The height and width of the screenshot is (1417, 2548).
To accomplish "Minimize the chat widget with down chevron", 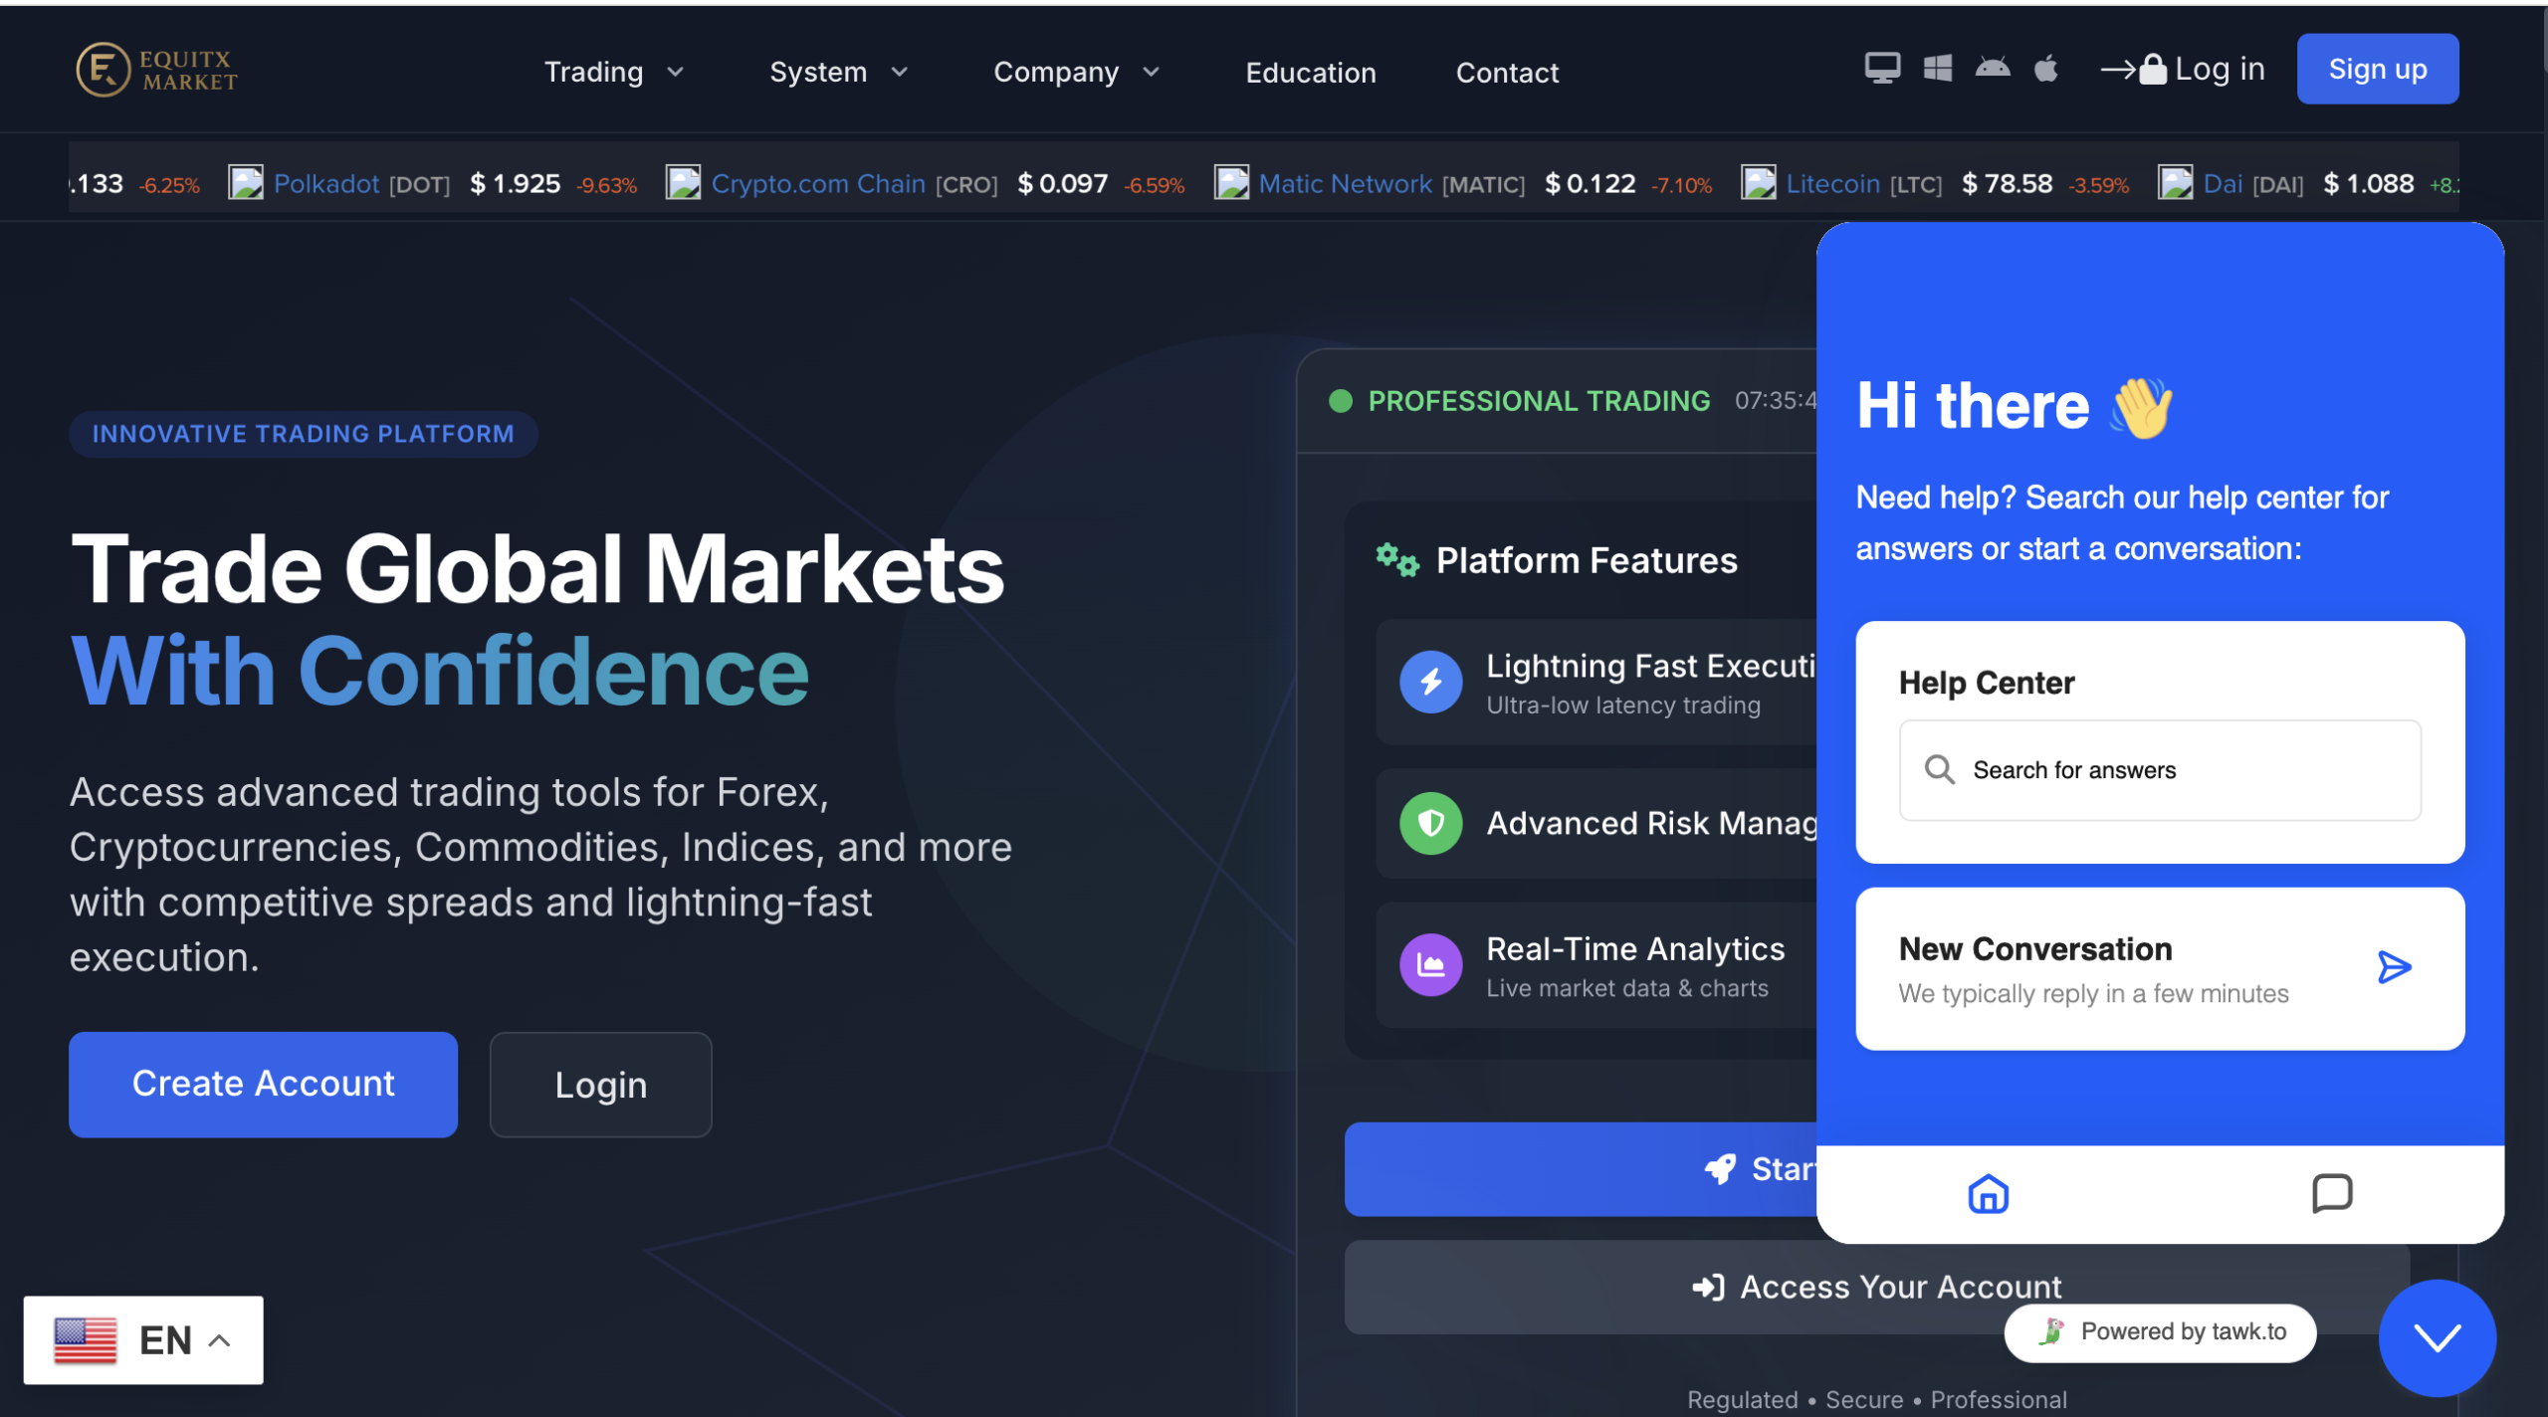I will pos(2436,1337).
